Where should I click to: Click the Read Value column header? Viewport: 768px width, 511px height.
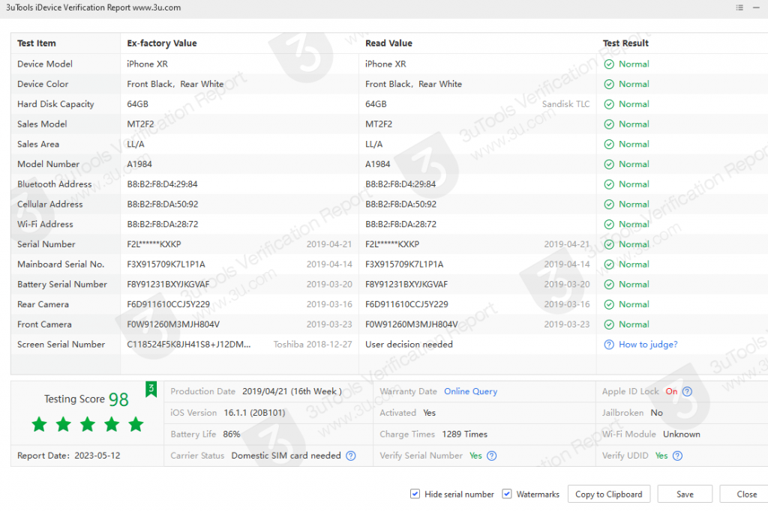(x=389, y=43)
